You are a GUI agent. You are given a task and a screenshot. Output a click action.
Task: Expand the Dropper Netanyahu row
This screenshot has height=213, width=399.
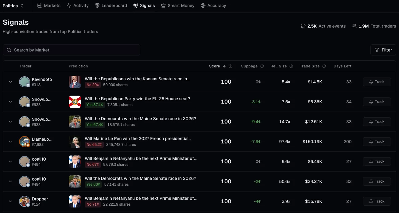tap(10, 201)
